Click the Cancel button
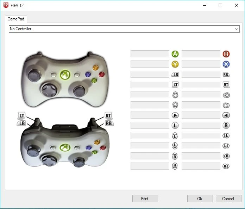 pos(228,199)
